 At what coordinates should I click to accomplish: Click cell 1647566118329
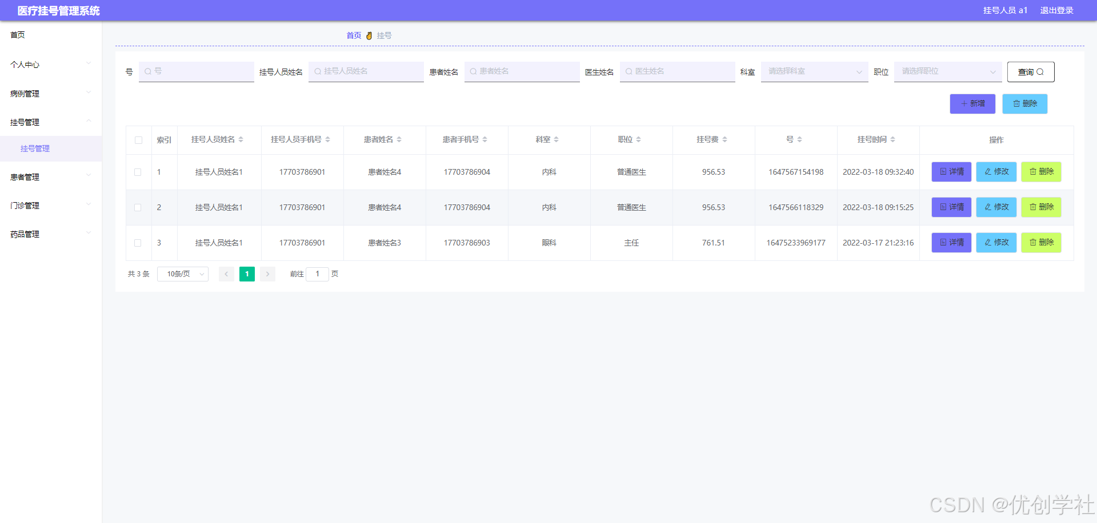point(796,207)
